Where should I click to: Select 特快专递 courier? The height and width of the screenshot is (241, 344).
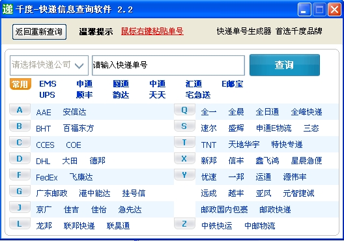pos(287,145)
